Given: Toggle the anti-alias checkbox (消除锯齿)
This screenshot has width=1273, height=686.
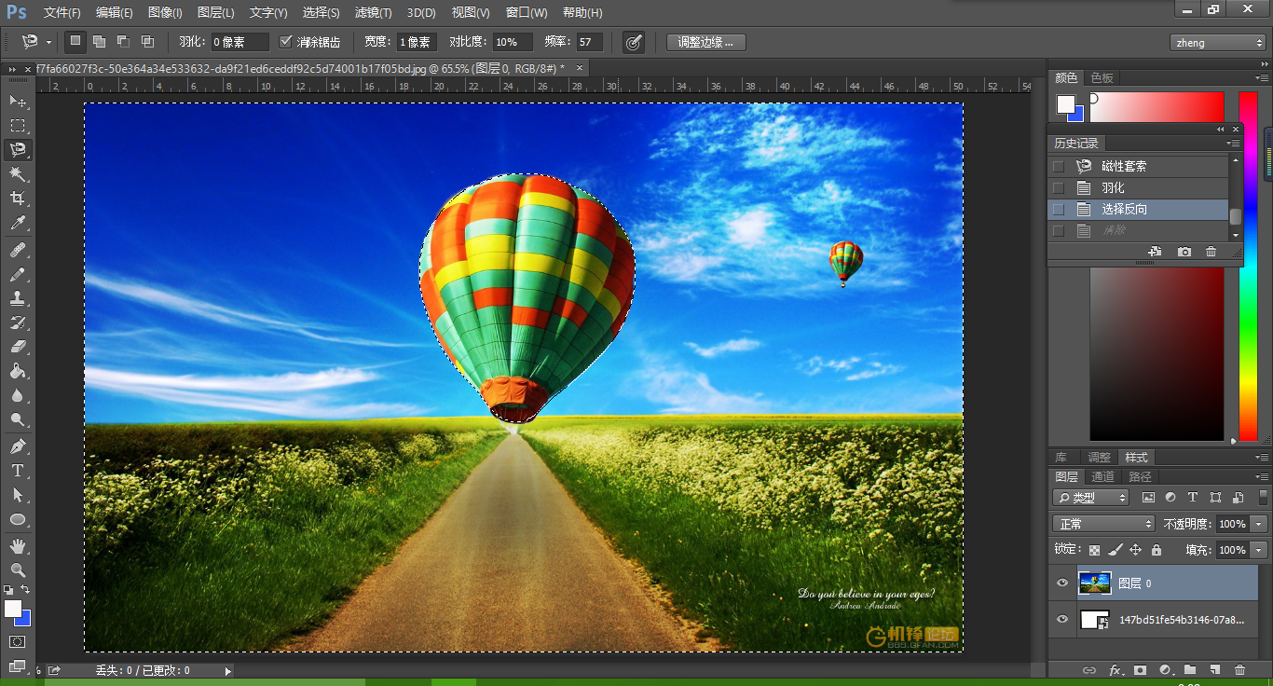Looking at the screenshot, I should click(x=286, y=42).
